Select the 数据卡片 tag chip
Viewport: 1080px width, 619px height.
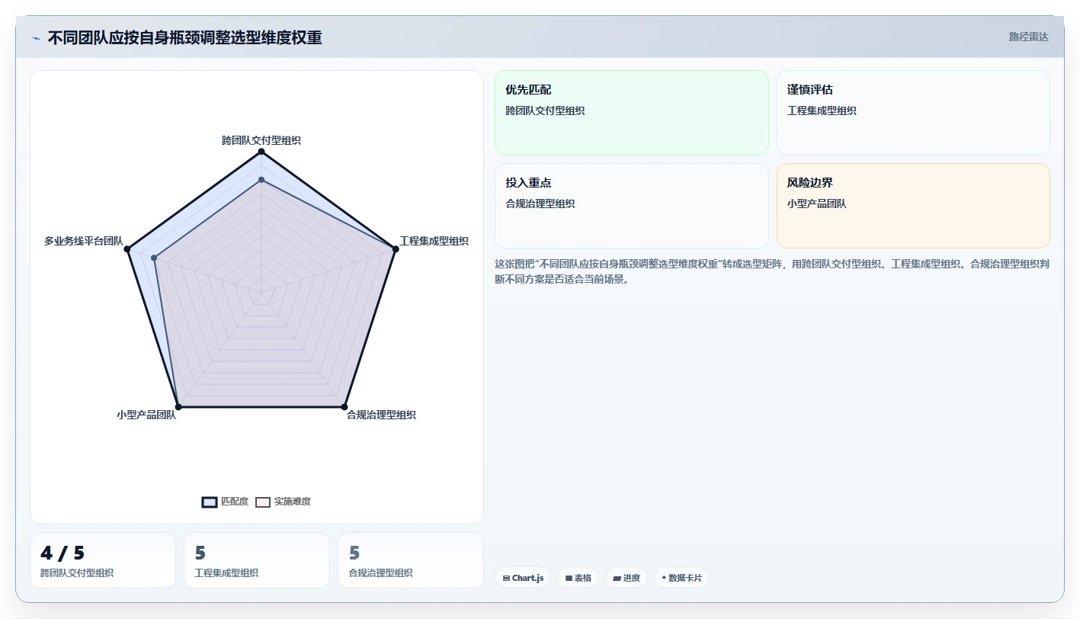tap(681, 578)
